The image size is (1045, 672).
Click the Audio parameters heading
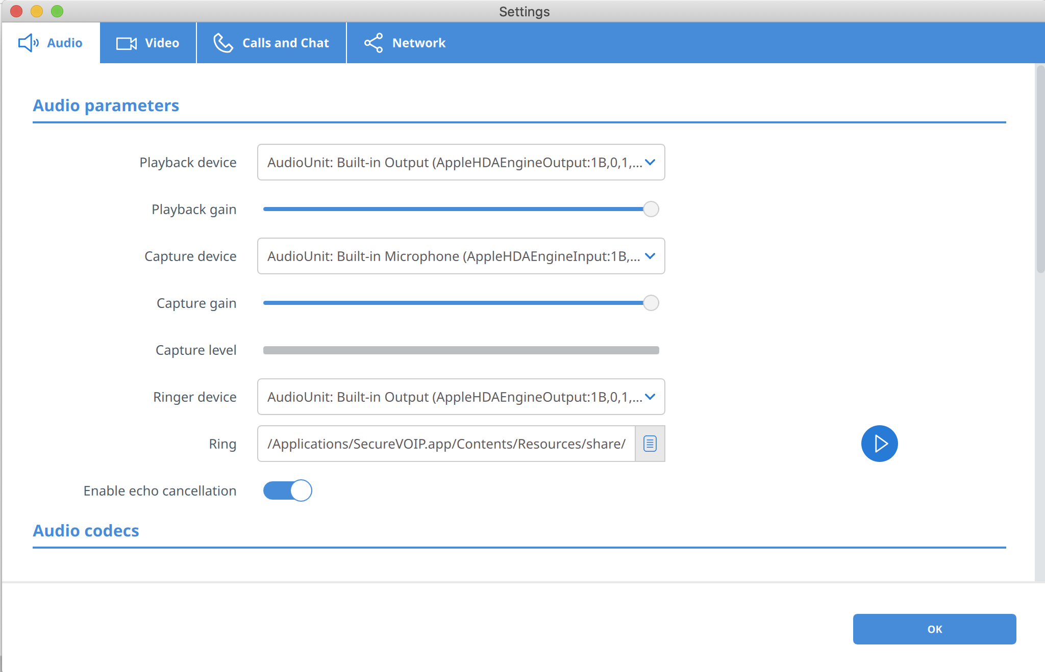106,106
